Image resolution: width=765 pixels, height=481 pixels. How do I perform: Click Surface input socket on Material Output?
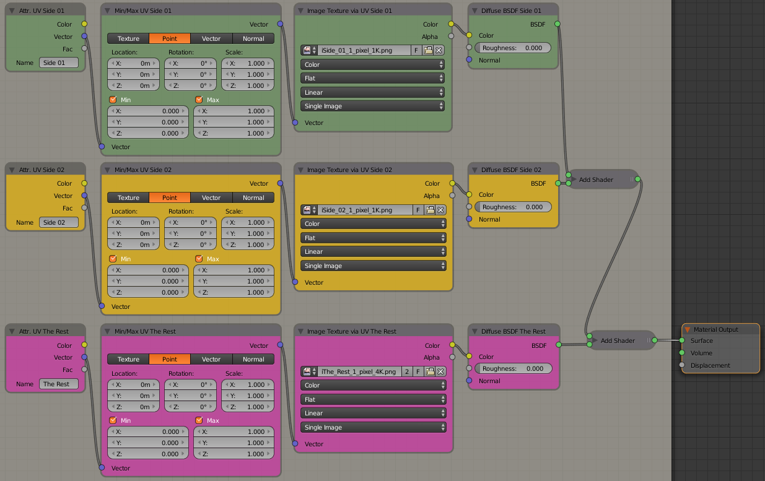(682, 340)
